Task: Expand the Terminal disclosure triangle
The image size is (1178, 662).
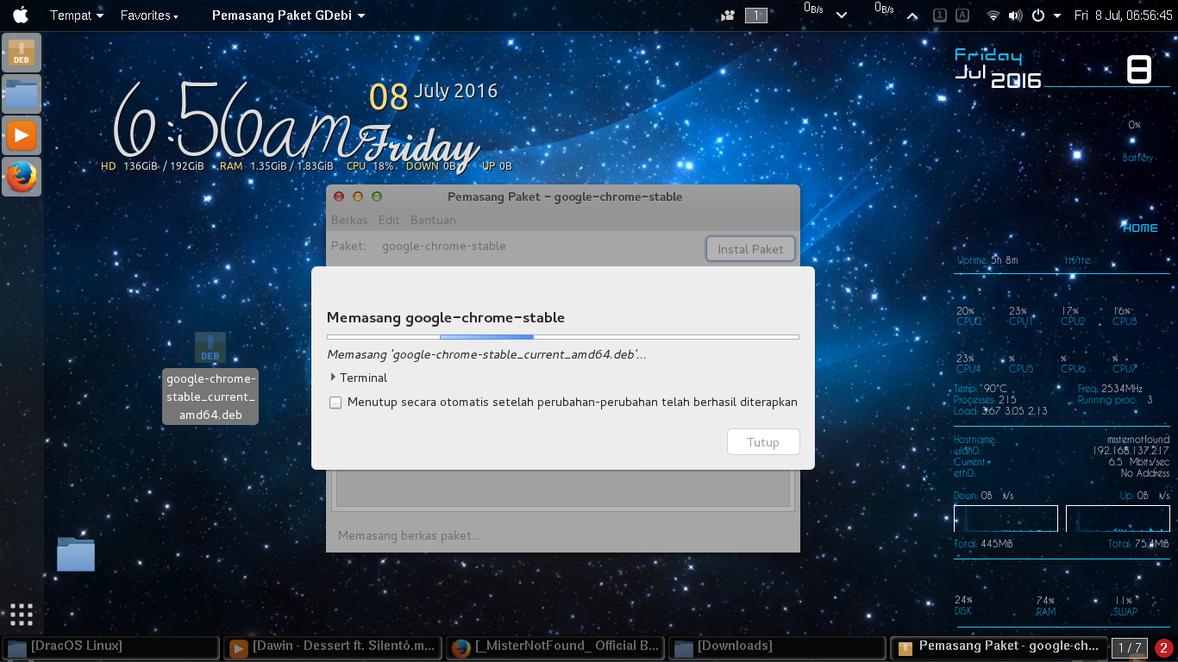Action: pyautogui.click(x=333, y=378)
